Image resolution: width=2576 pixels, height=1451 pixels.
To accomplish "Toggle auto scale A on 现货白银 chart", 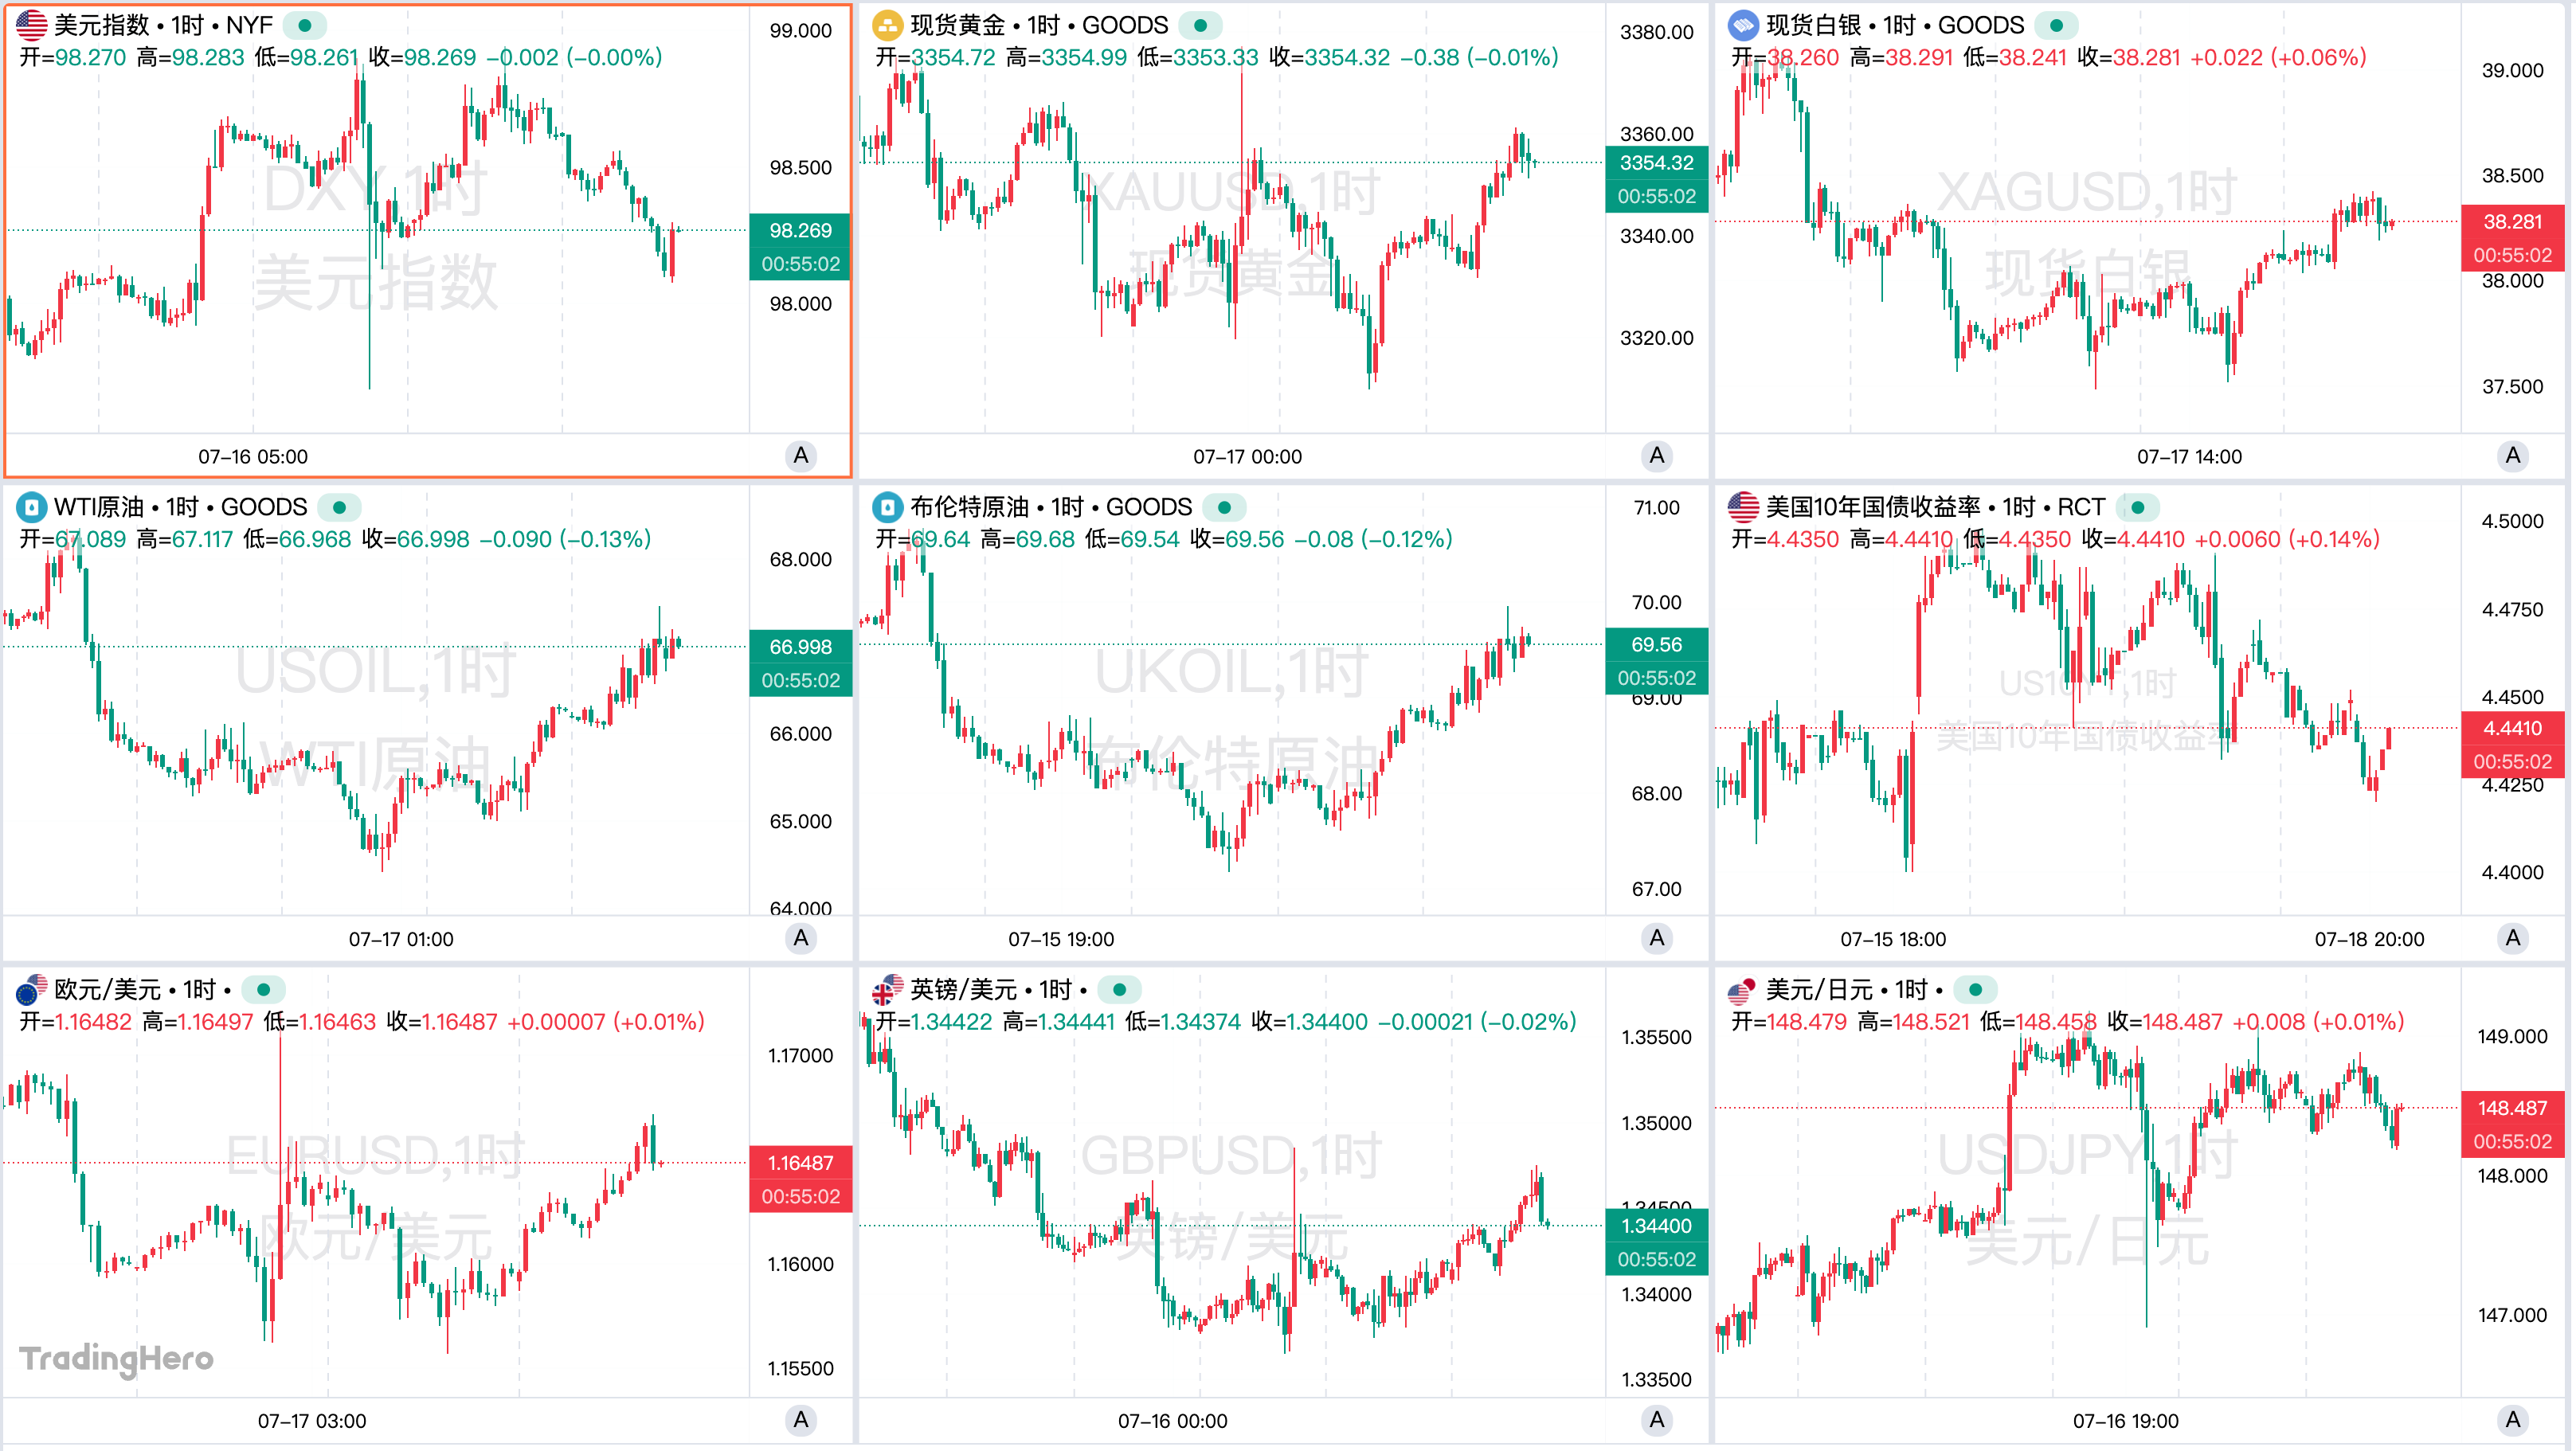I will click(2512, 456).
